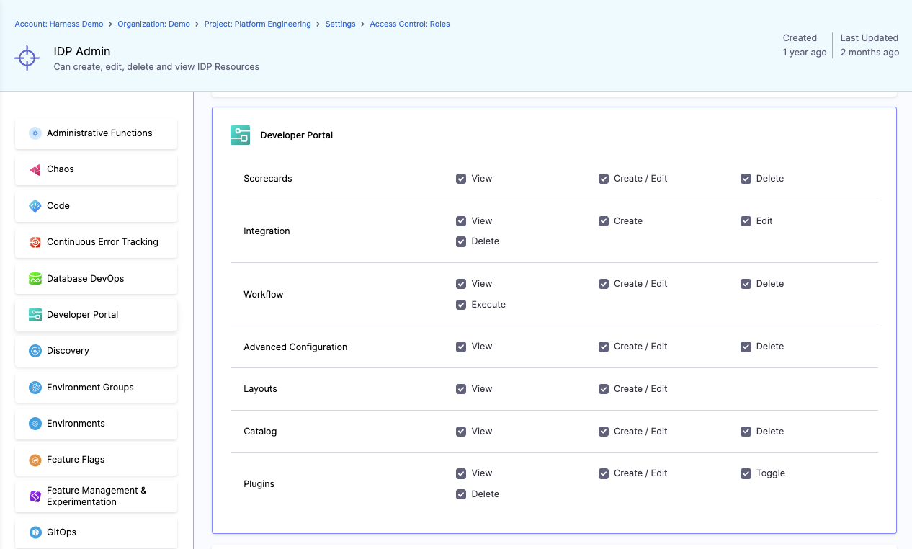Click the Database DevOps icon
Image resolution: width=912 pixels, height=549 pixels.
[x=35, y=279]
